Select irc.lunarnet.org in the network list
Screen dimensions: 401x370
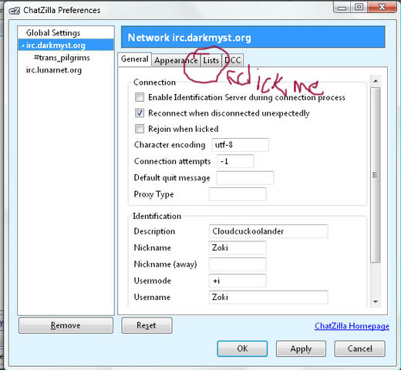[x=54, y=70]
